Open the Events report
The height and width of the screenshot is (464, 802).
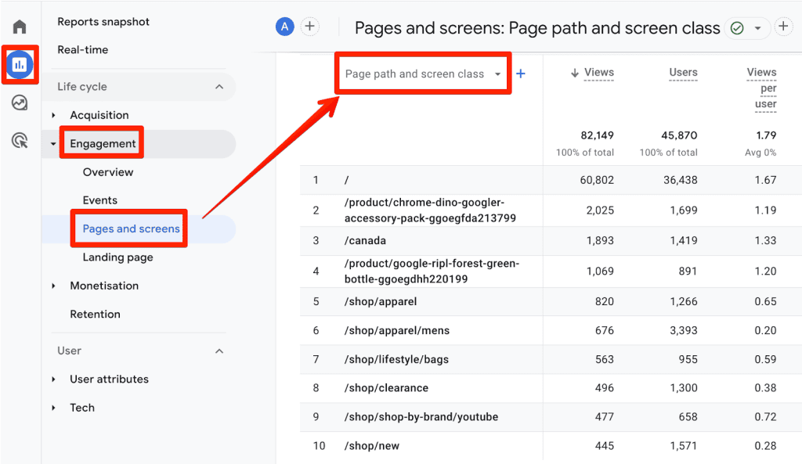[x=99, y=200]
